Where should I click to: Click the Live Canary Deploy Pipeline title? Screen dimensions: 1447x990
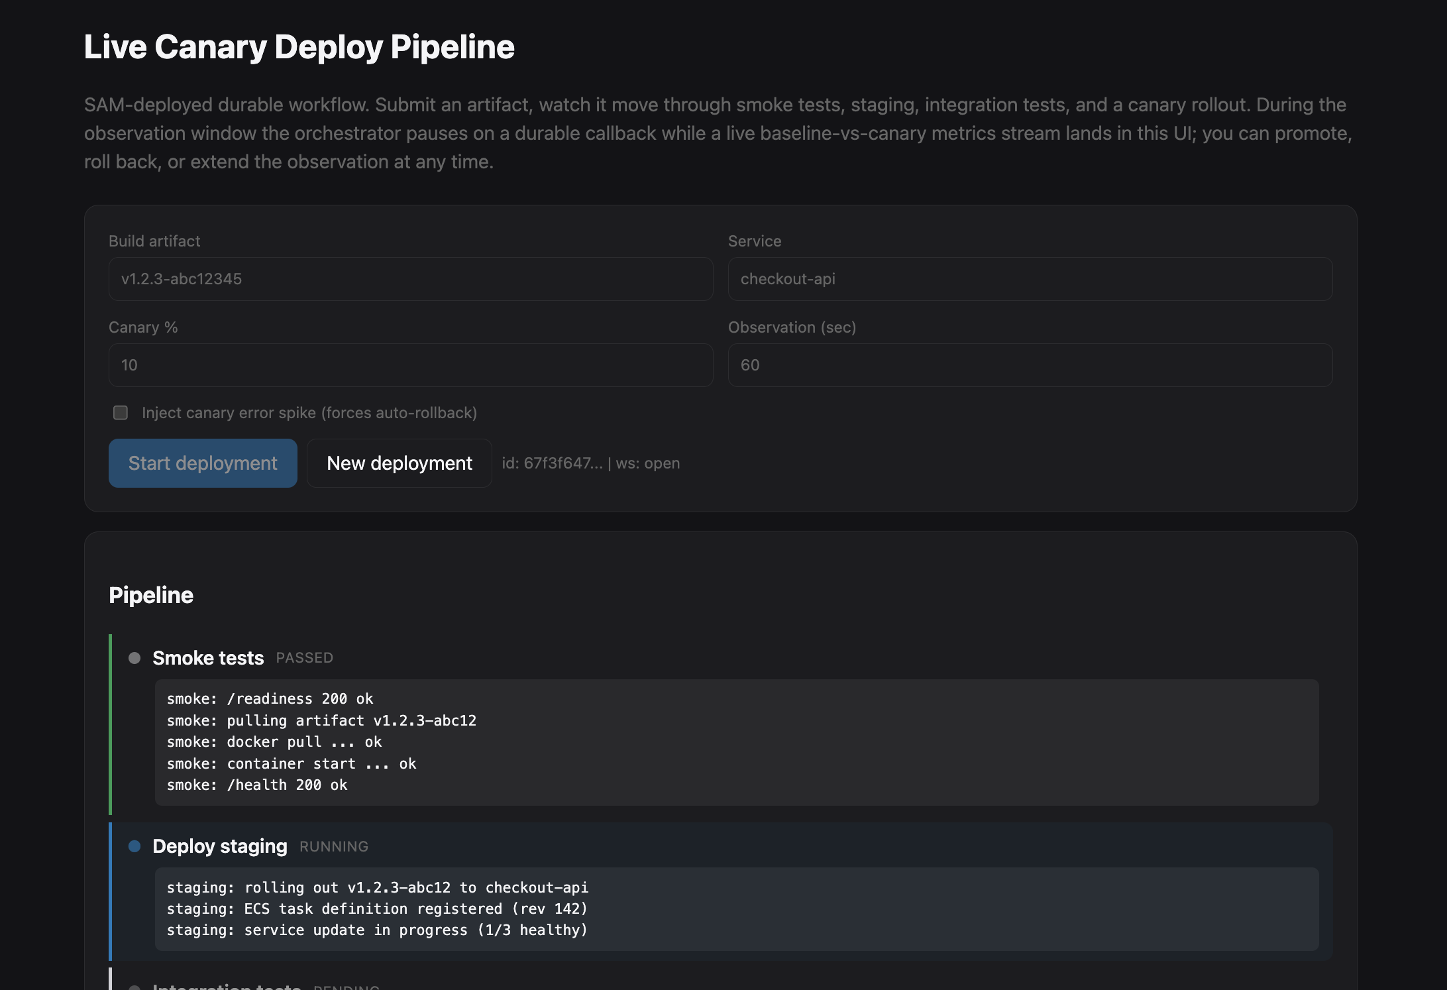tap(299, 47)
